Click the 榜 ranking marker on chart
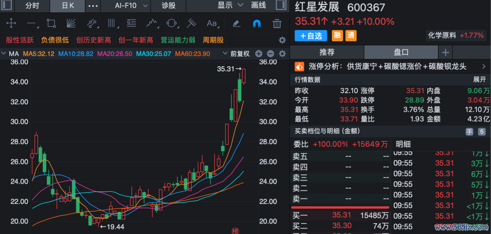The width and height of the screenshot is (491, 234). coord(235,231)
